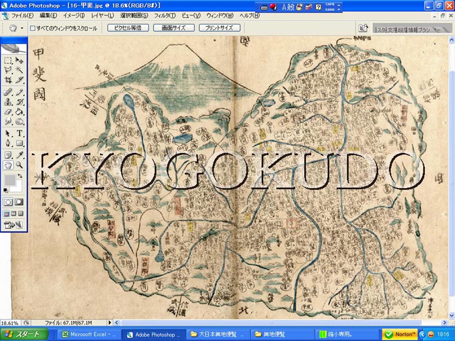
Task: Select the Move tool
Action: click(x=19, y=60)
